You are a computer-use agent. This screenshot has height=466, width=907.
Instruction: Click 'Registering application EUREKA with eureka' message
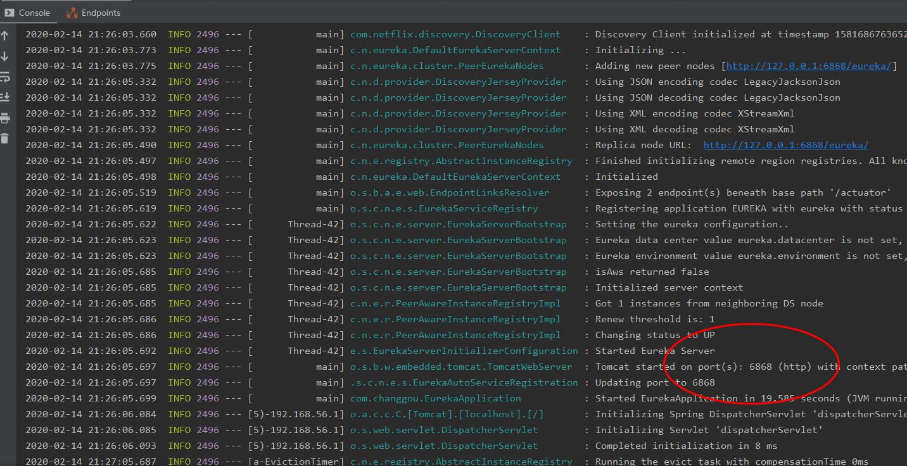pos(749,208)
